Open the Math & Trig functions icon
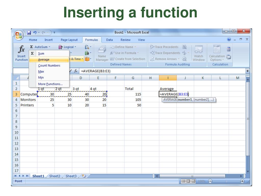The image size is (261, 196). click(x=87, y=53)
